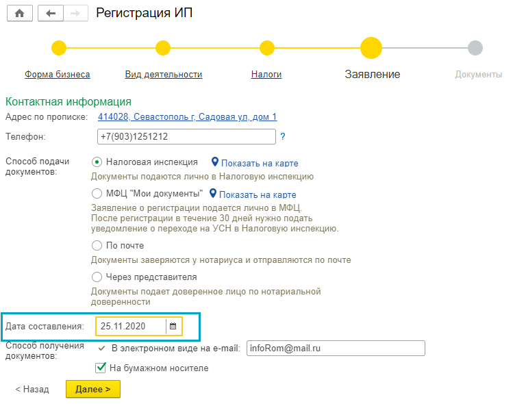Click the Заявление step circle
513x404 pixels.
tap(371, 48)
